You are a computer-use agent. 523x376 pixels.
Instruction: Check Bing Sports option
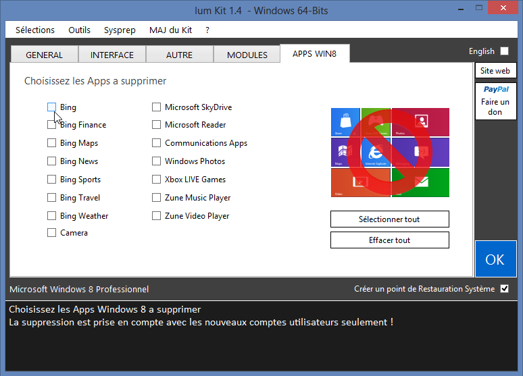pyautogui.click(x=52, y=180)
